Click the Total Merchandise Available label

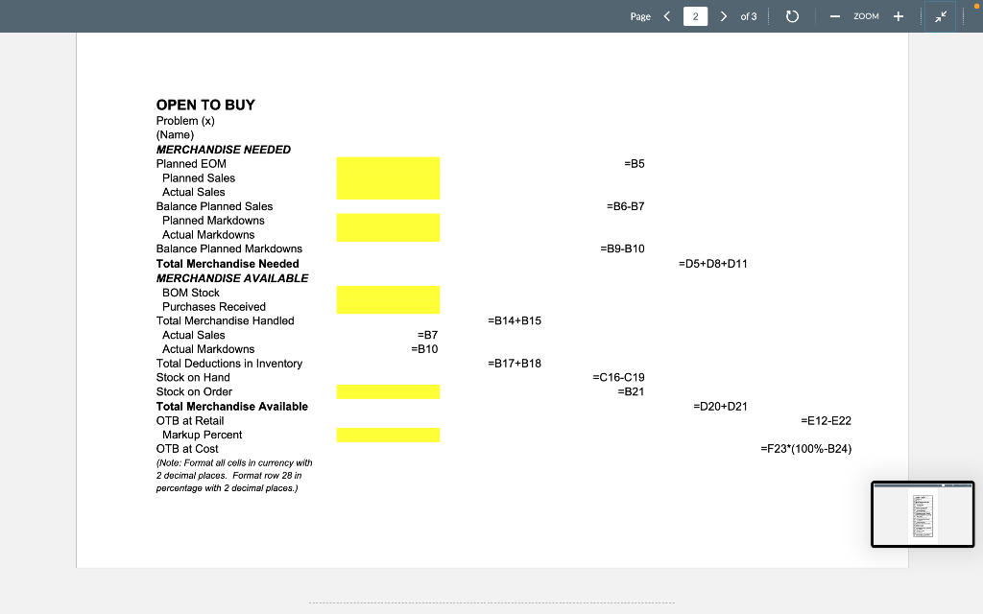[232, 407]
